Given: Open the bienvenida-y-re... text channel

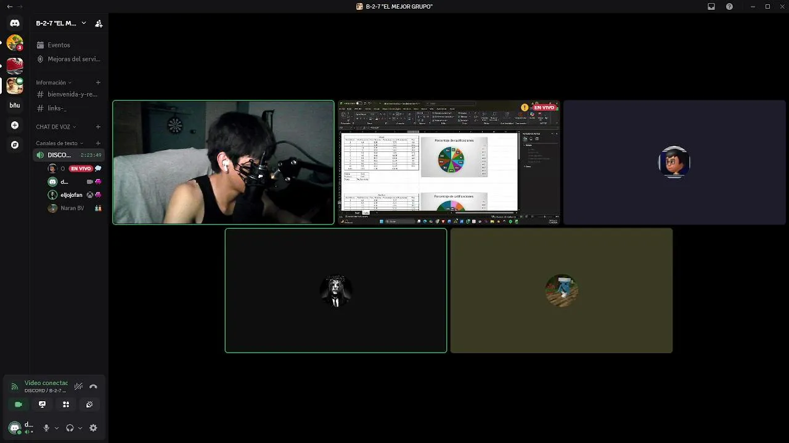Looking at the screenshot, I should [x=68, y=94].
